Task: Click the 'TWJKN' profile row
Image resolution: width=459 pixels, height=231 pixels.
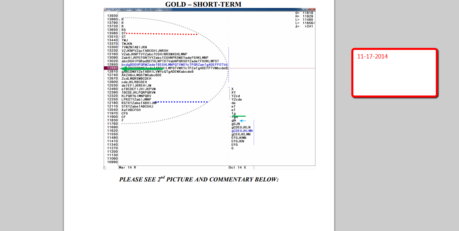Action: click(127, 44)
